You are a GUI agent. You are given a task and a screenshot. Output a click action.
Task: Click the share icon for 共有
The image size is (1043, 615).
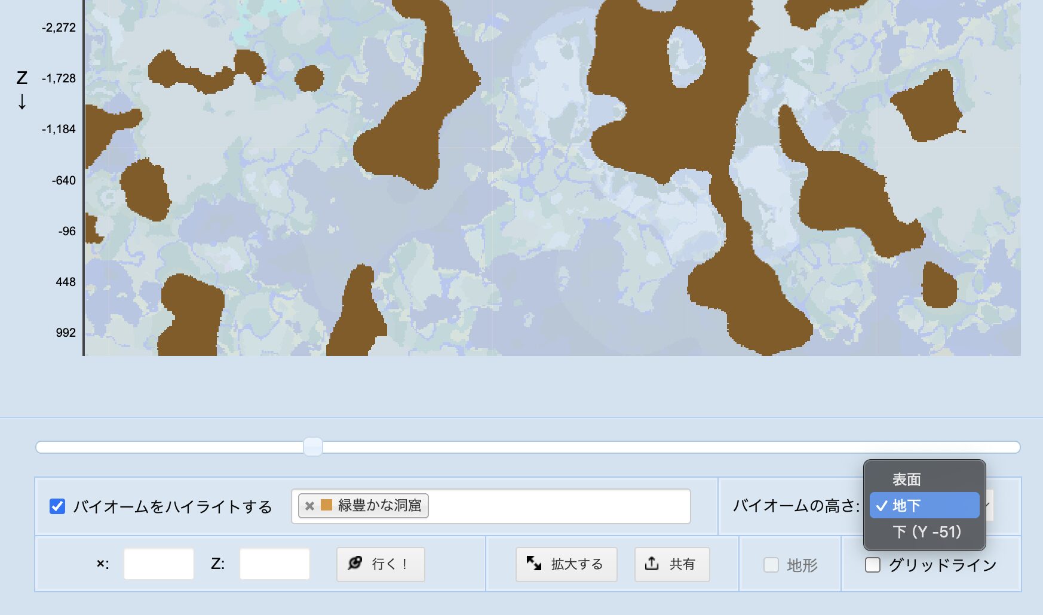[x=652, y=563]
